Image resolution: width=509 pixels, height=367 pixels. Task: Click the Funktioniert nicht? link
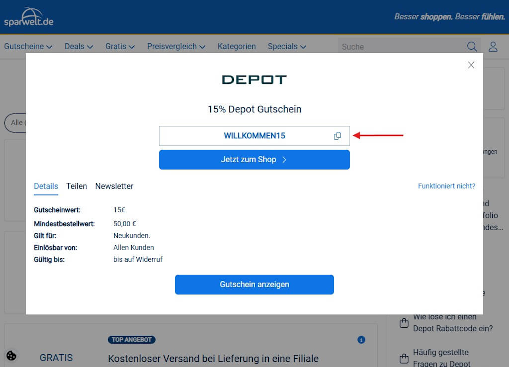[447, 186]
